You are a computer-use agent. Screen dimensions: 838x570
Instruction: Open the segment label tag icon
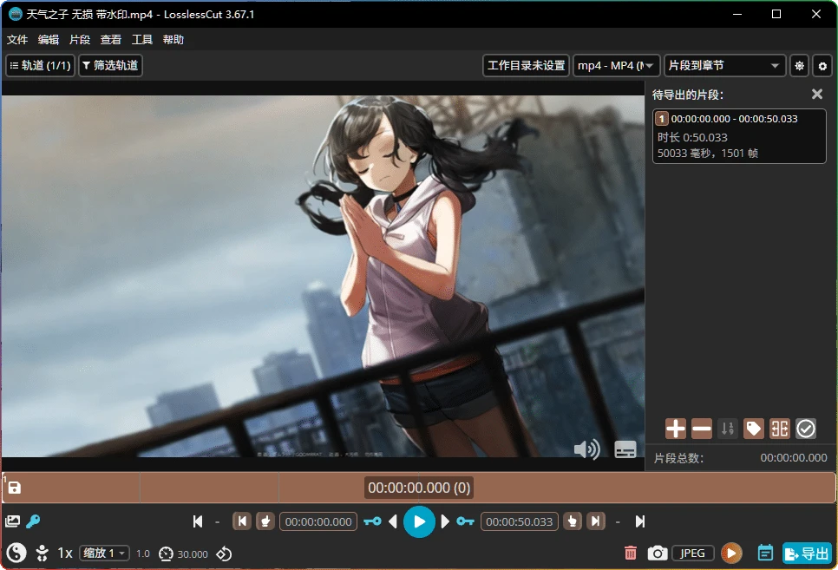tap(753, 428)
